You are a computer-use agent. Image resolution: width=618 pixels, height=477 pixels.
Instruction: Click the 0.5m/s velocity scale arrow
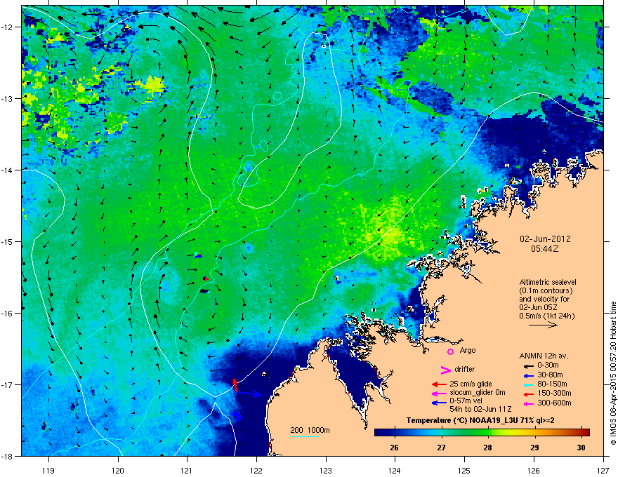(543, 325)
